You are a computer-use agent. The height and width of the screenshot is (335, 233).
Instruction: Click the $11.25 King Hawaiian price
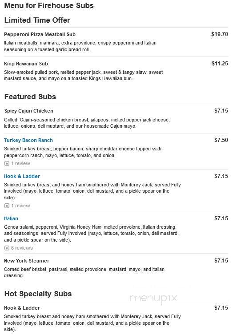coord(220,64)
